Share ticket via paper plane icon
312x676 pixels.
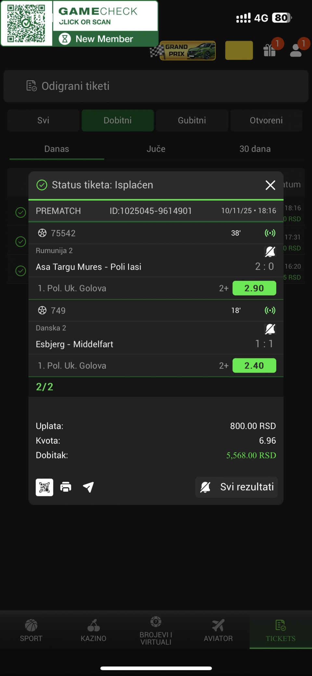pyautogui.click(x=88, y=487)
